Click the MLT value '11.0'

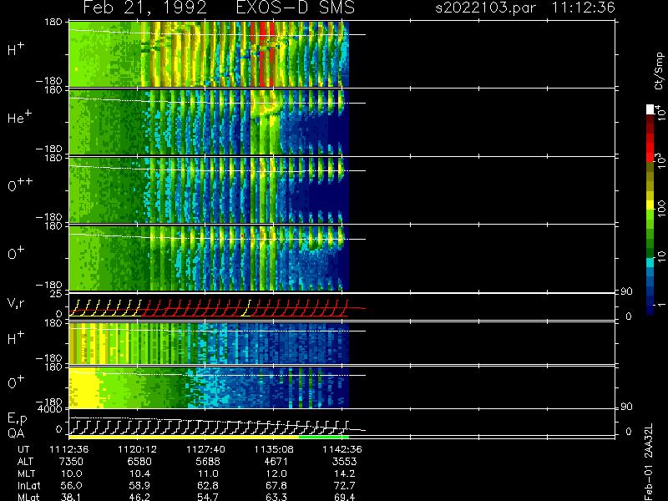pyautogui.click(x=208, y=473)
